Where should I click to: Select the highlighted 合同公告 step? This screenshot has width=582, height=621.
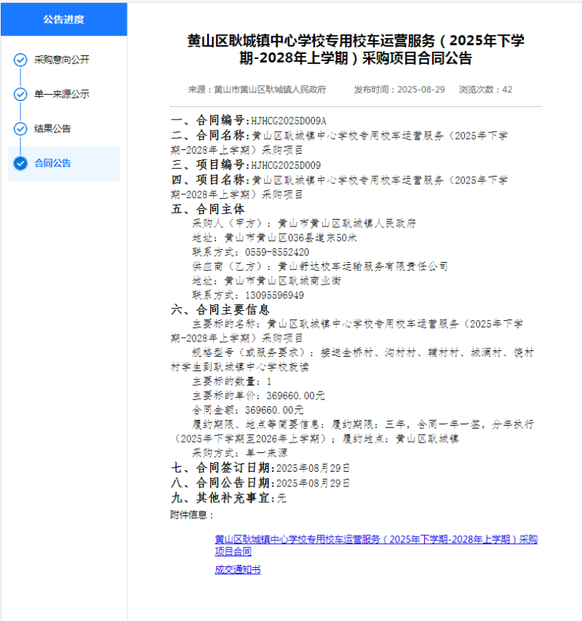click(x=52, y=163)
